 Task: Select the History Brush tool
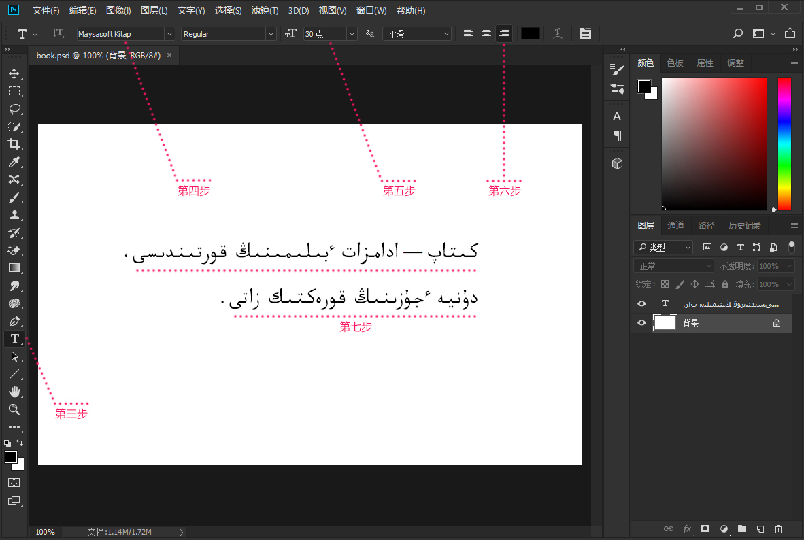(14, 233)
